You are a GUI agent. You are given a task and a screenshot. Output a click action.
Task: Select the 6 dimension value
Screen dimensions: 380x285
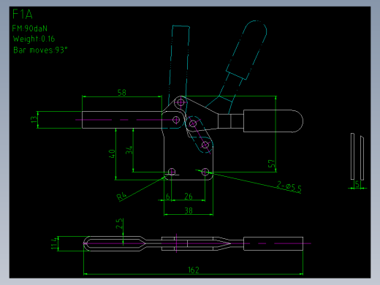167,197
